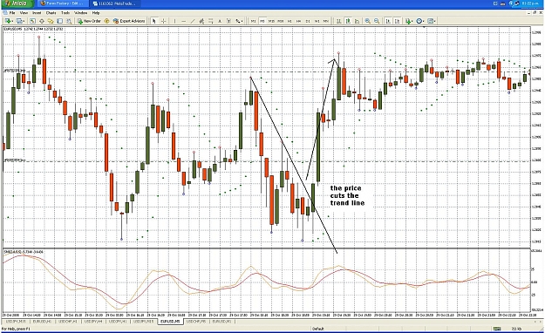Pick the Trendline drawing tool

click(193, 21)
